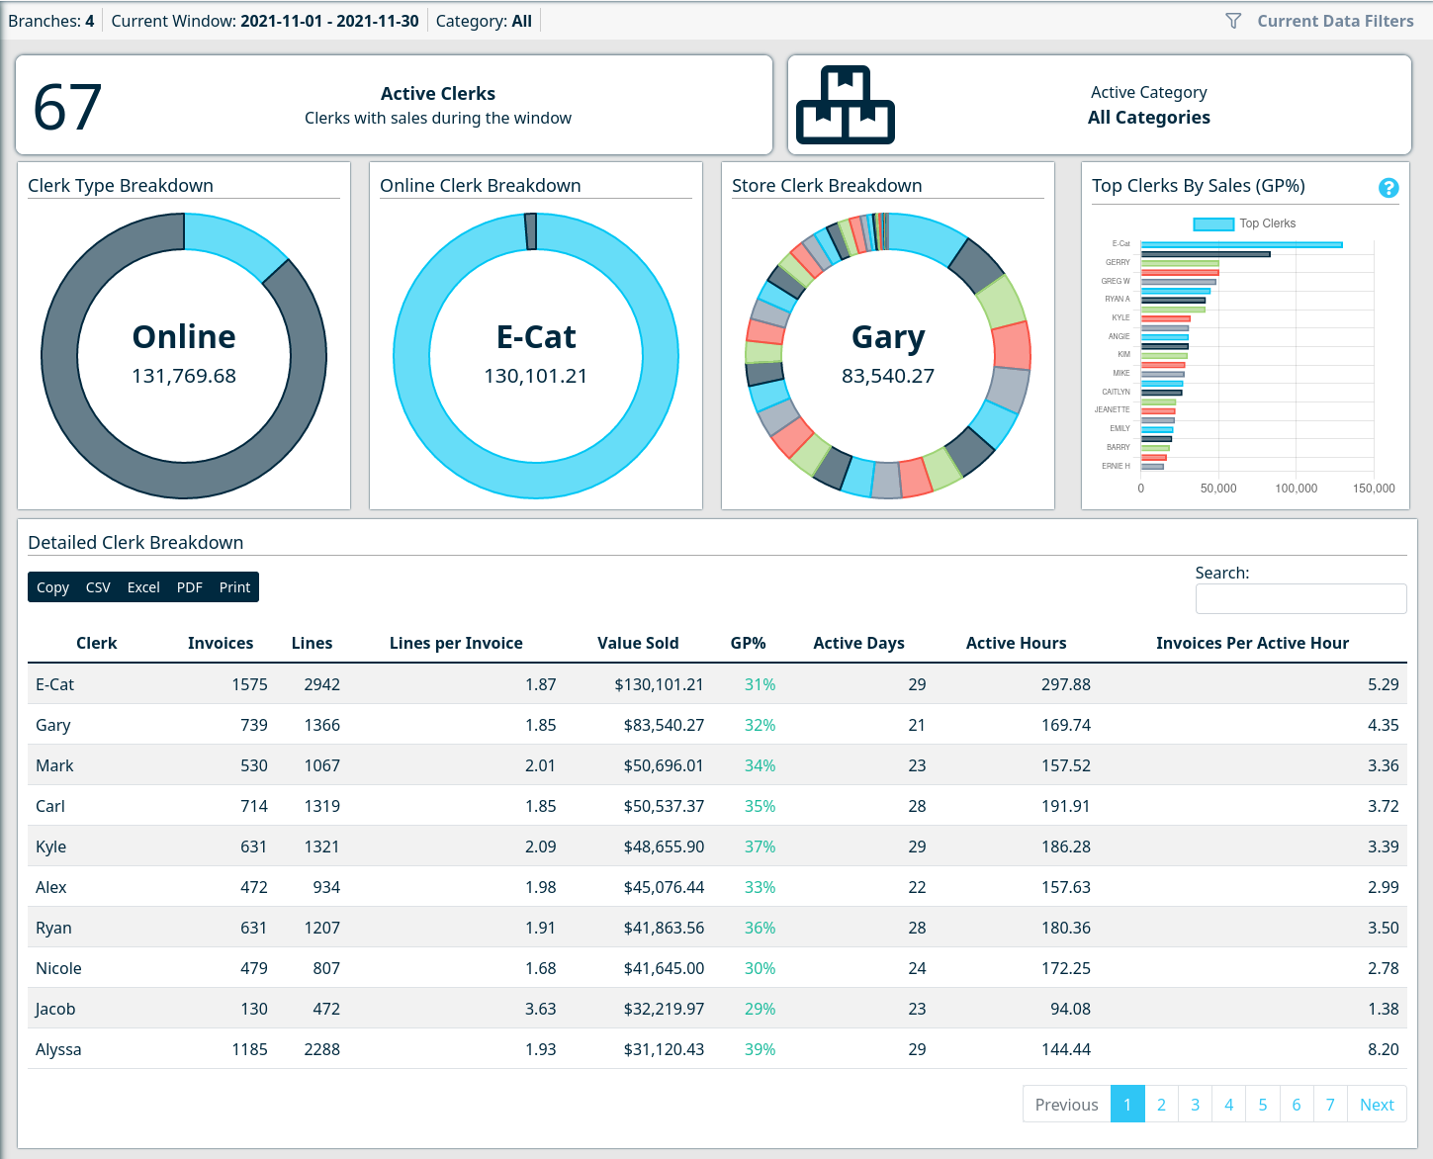Go to the Next table page
Screen dimensions: 1433x1159
1377,1105
